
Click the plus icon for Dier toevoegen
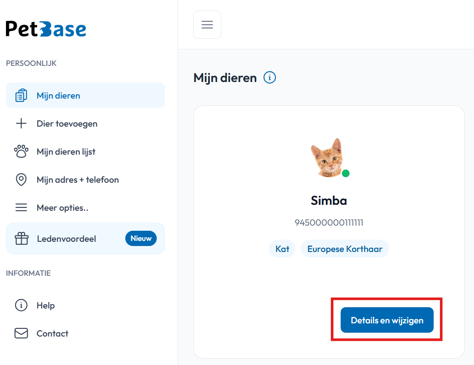coord(21,123)
